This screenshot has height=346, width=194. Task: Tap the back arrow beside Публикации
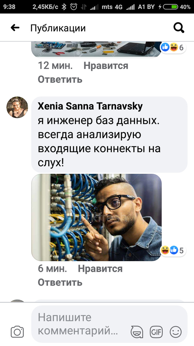[x=15, y=28]
